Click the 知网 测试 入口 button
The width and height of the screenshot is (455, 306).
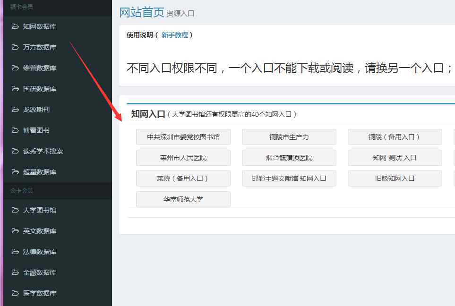tap(395, 158)
